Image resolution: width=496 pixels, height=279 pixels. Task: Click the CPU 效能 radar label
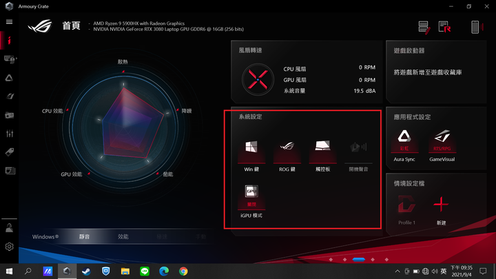click(x=52, y=111)
